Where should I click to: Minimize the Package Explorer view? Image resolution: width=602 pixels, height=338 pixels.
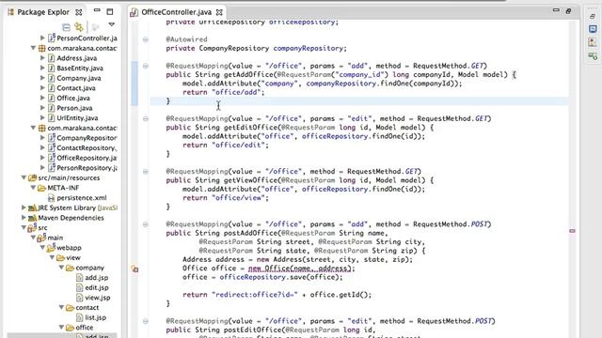(97, 10)
